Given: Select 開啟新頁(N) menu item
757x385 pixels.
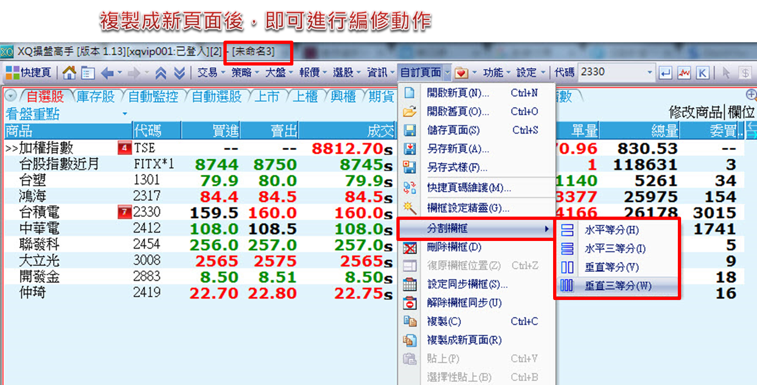Looking at the screenshot, I should tap(477, 93).
